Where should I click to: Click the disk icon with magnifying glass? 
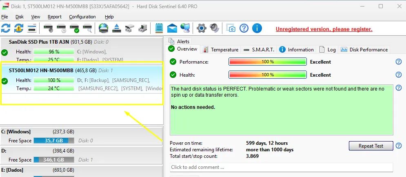[x=87, y=28]
